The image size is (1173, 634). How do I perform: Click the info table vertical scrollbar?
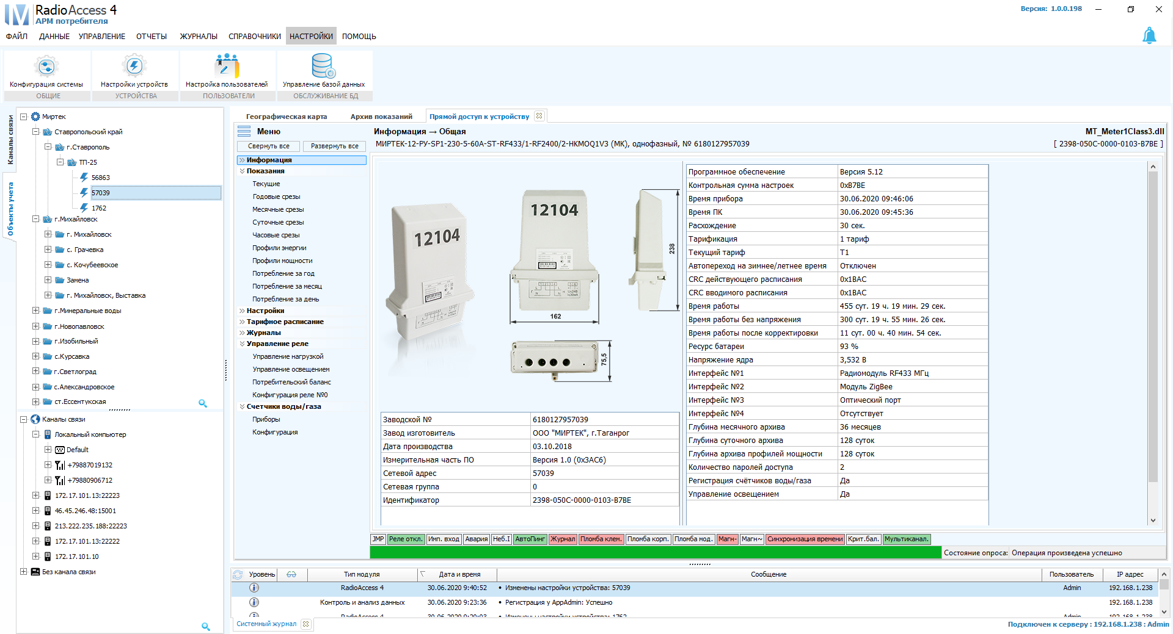point(1153,326)
